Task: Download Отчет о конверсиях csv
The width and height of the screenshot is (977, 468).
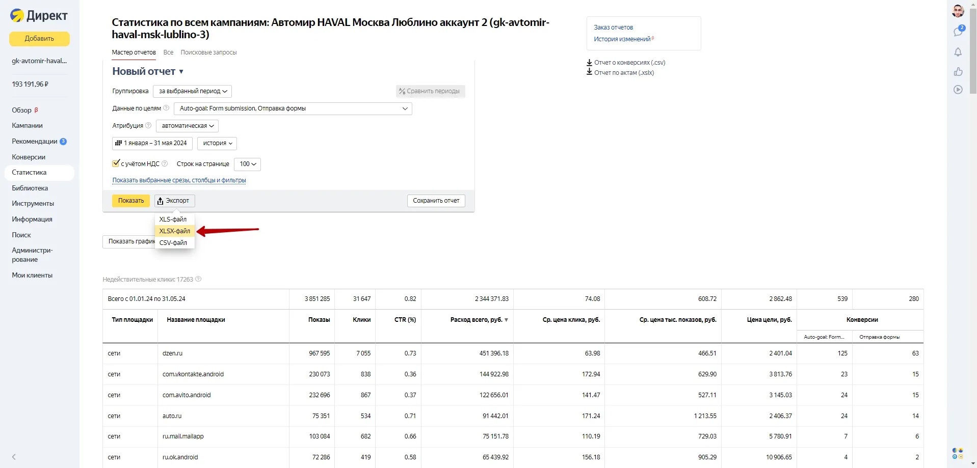Action: 629,63
